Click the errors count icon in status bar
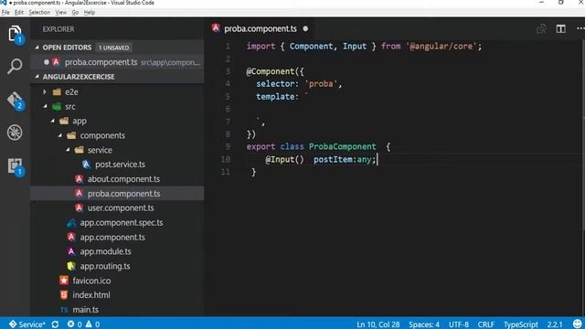Screen dimensions: 585x329 coord(70,324)
